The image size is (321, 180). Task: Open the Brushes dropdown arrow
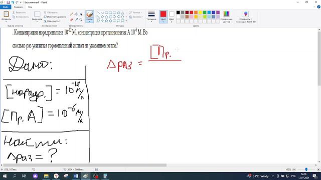pyautogui.click(x=89, y=21)
